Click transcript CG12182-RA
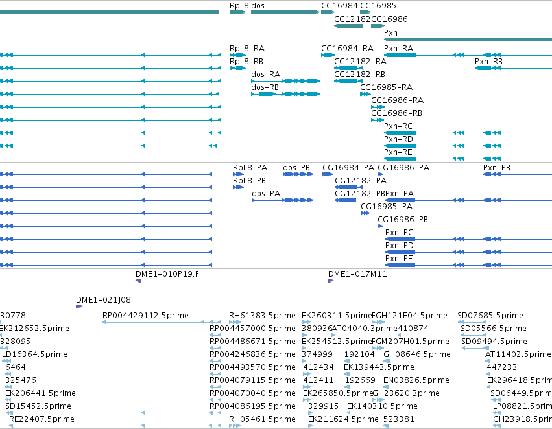The width and height of the screenshot is (552, 429). point(361,62)
